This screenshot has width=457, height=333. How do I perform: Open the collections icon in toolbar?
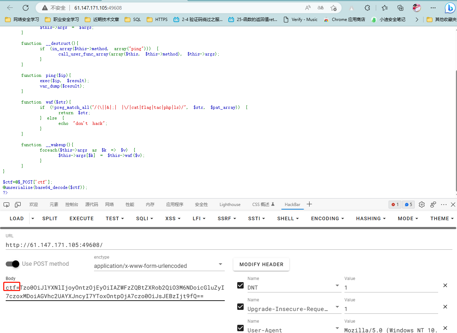point(400,8)
